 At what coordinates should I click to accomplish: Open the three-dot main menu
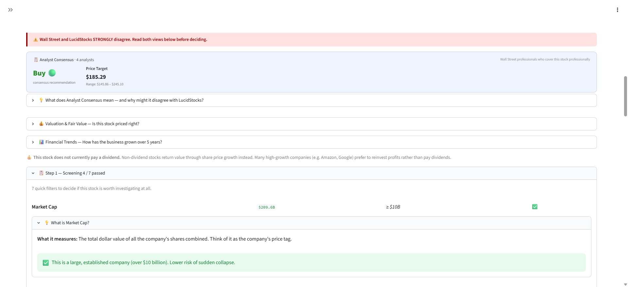617,10
